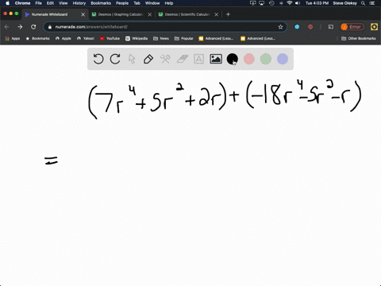This screenshot has height=286, width=381.
Task: Open the Yahoo! bookmark
Action: (86, 38)
